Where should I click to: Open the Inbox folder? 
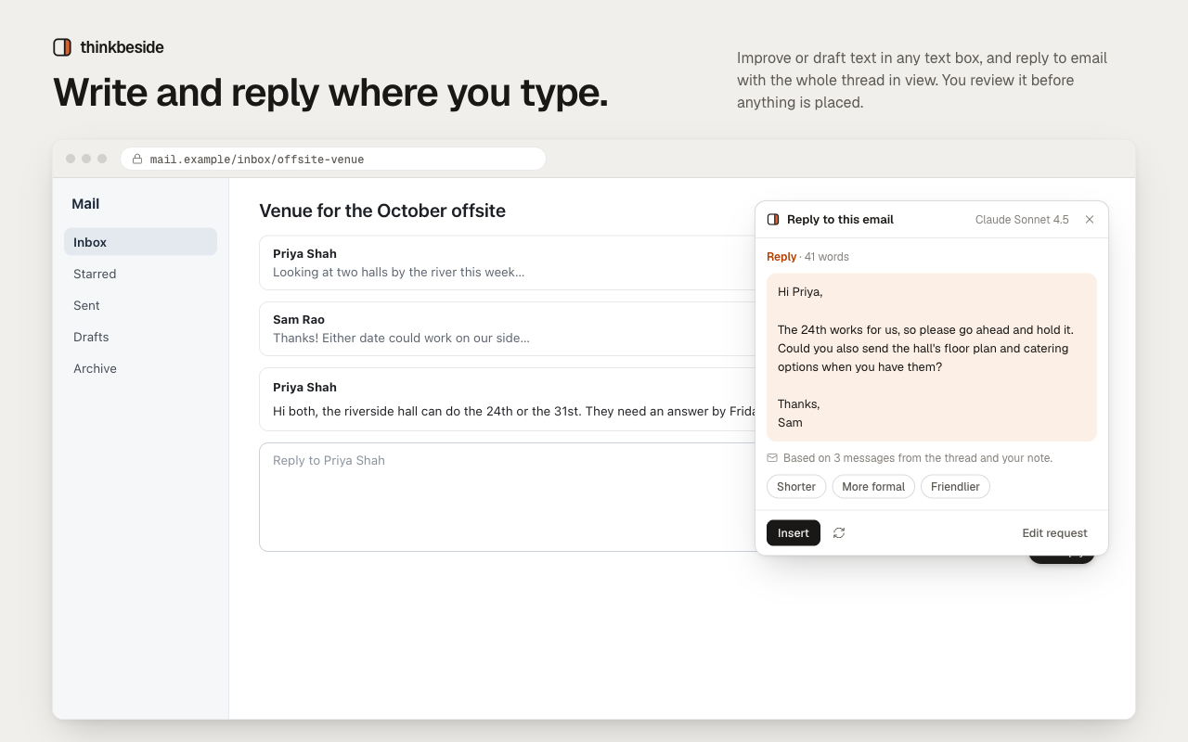[x=140, y=242]
